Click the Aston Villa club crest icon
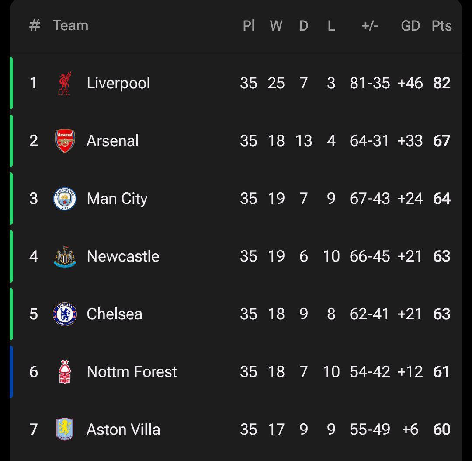472x461 pixels. pos(65,429)
